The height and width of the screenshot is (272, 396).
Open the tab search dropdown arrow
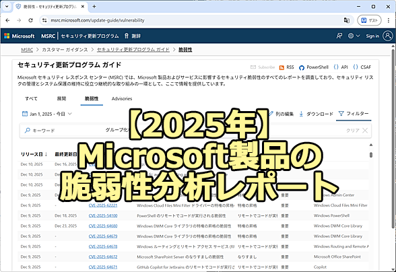point(7,7)
